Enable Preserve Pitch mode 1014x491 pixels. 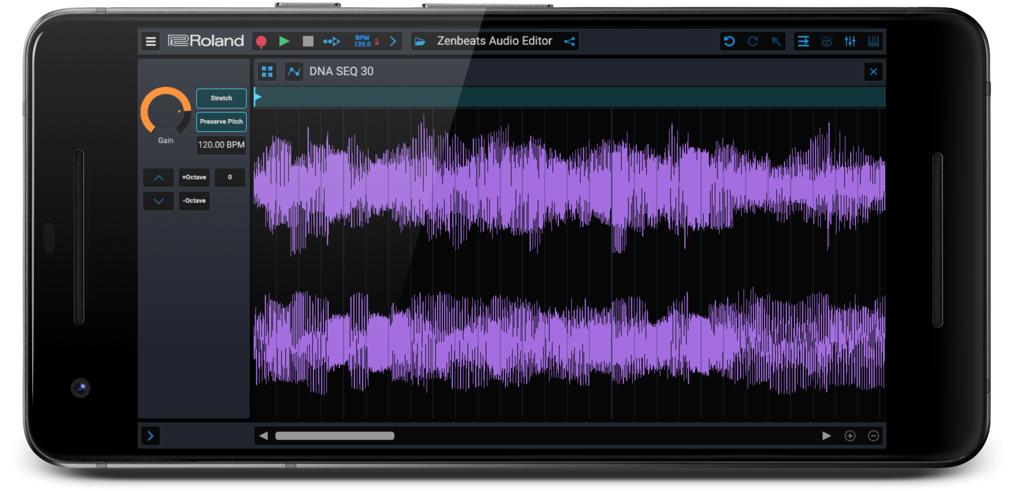click(221, 122)
